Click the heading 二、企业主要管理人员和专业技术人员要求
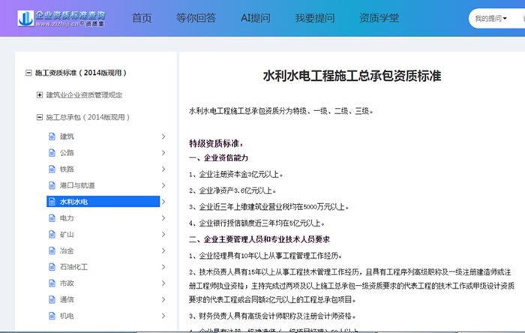 click(259, 239)
